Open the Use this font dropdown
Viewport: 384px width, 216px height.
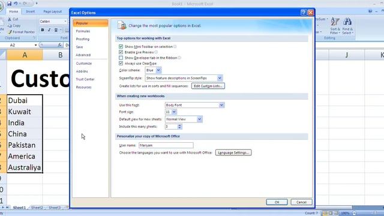click(x=221, y=105)
